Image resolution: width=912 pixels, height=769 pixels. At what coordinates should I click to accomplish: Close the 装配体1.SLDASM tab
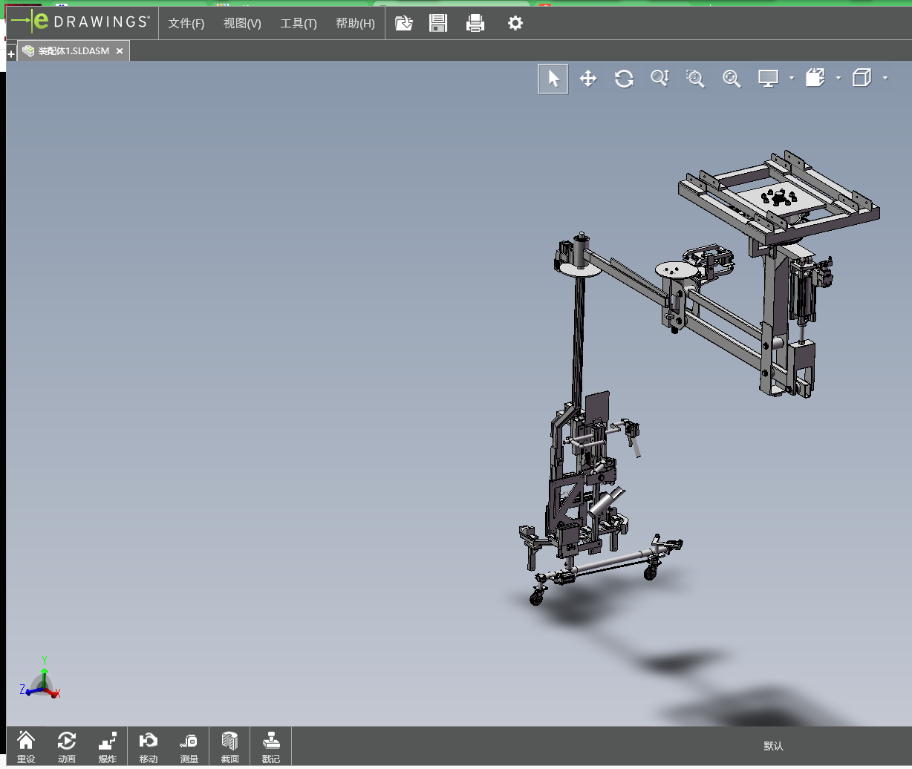coord(119,51)
